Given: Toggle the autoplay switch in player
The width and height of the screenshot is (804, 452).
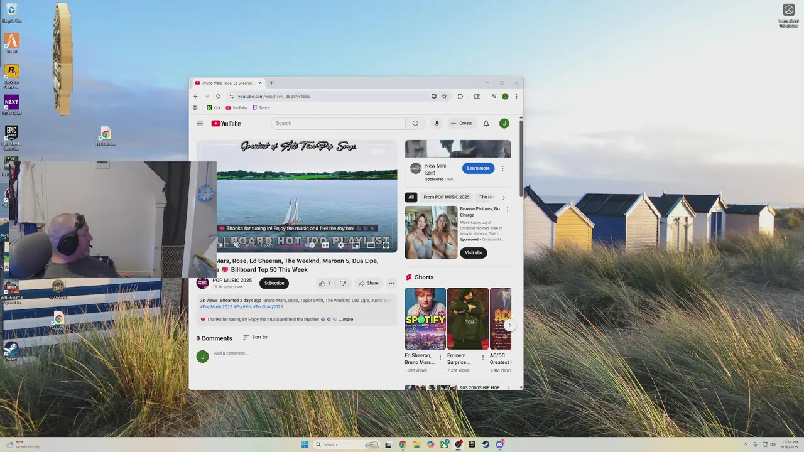Looking at the screenshot, I should (310, 245).
